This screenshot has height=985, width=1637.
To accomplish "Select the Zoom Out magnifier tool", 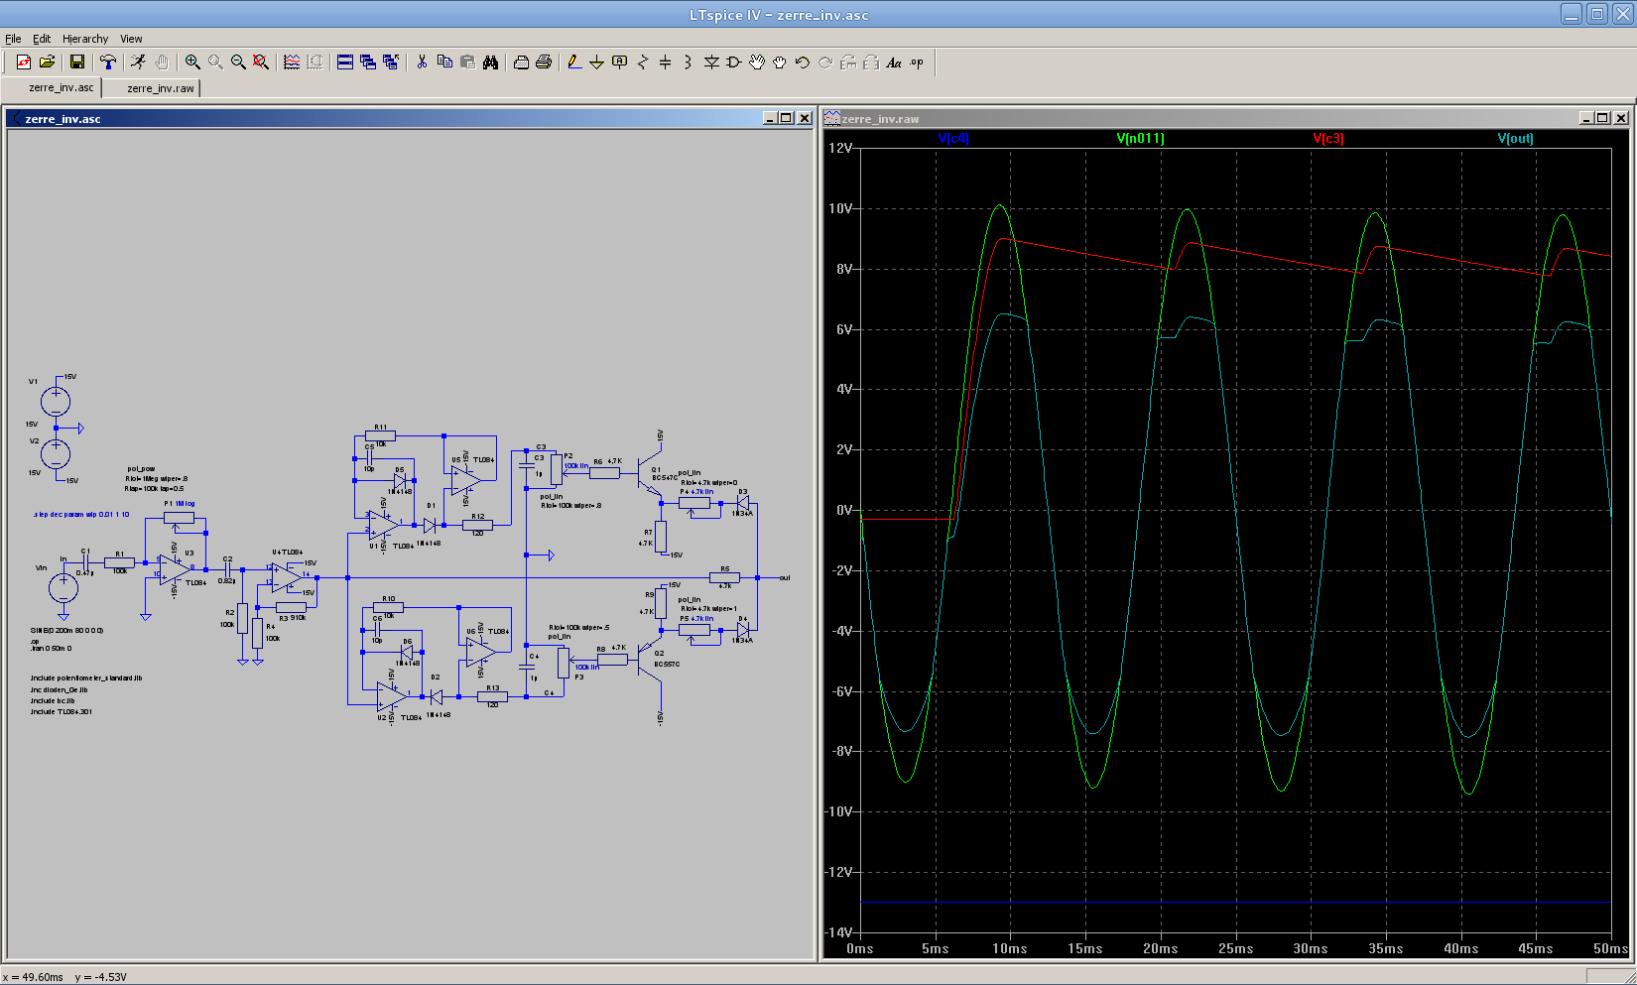I will [x=238, y=62].
